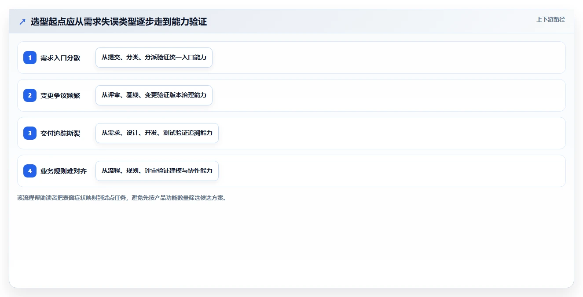Click the step 1 number badge

coord(30,58)
